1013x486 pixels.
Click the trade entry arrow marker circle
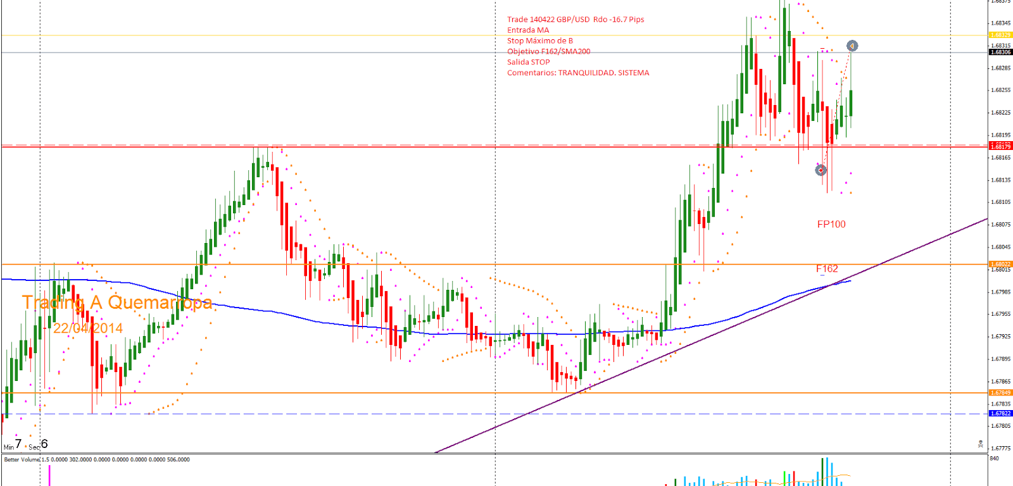pyautogui.click(x=821, y=170)
